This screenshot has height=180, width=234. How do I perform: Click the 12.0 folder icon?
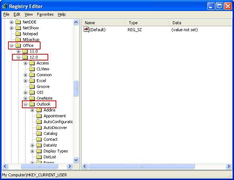pyautogui.click(x=25, y=57)
